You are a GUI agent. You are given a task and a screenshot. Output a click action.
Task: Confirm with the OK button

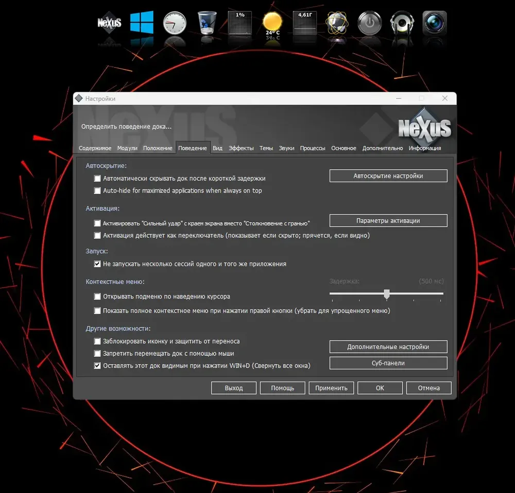pyautogui.click(x=380, y=388)
